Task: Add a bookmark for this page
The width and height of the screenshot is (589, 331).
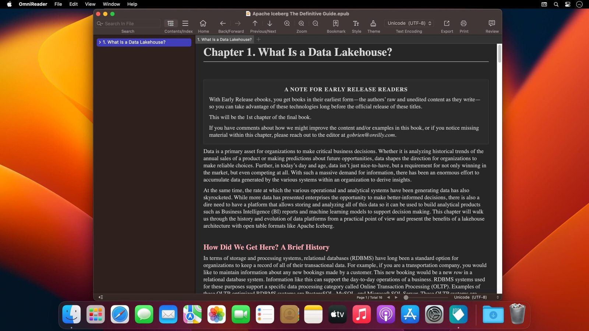Action: (x=335, y=23)
